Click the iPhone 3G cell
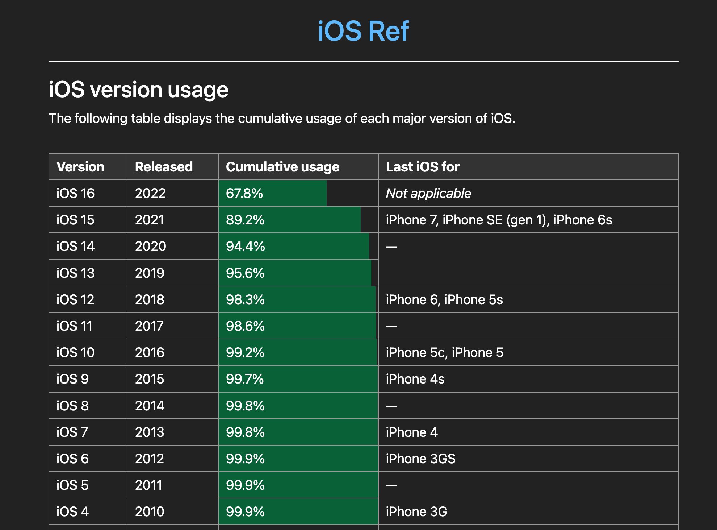This screenshot has width=717, height=530. pos(528,512)
